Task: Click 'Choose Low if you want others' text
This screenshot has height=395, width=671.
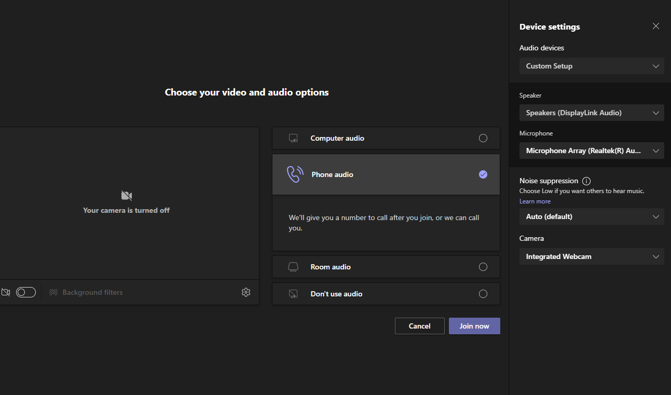Action: click(x=582, y=191)
